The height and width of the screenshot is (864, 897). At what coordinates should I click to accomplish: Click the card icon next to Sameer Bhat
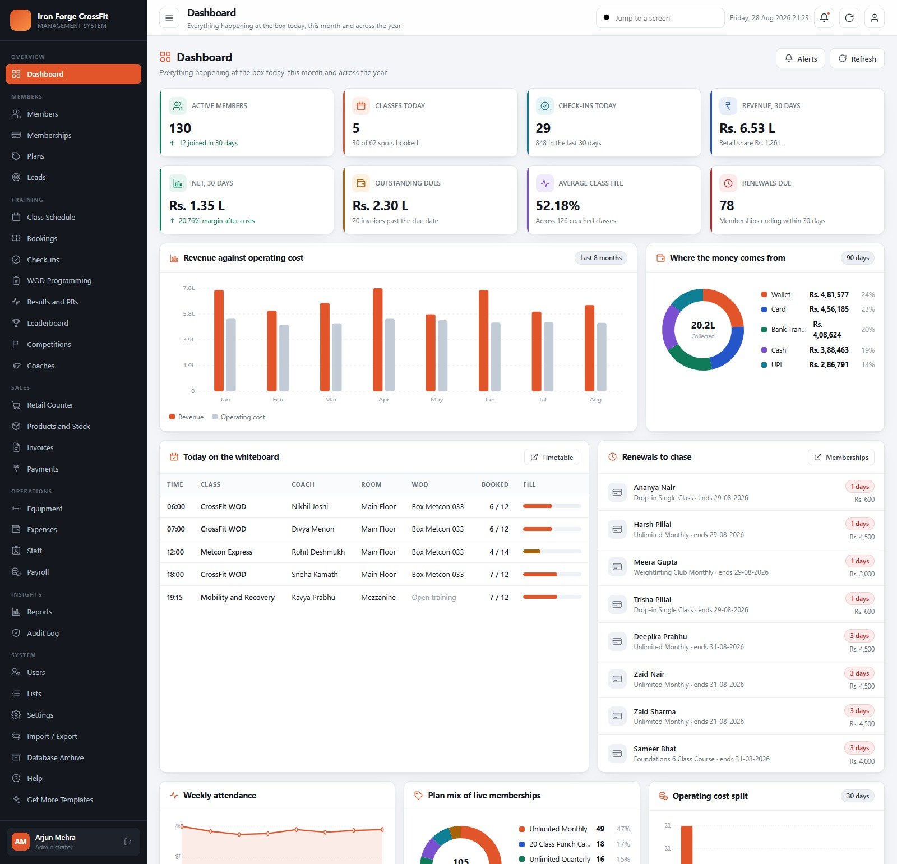[617, 754]
